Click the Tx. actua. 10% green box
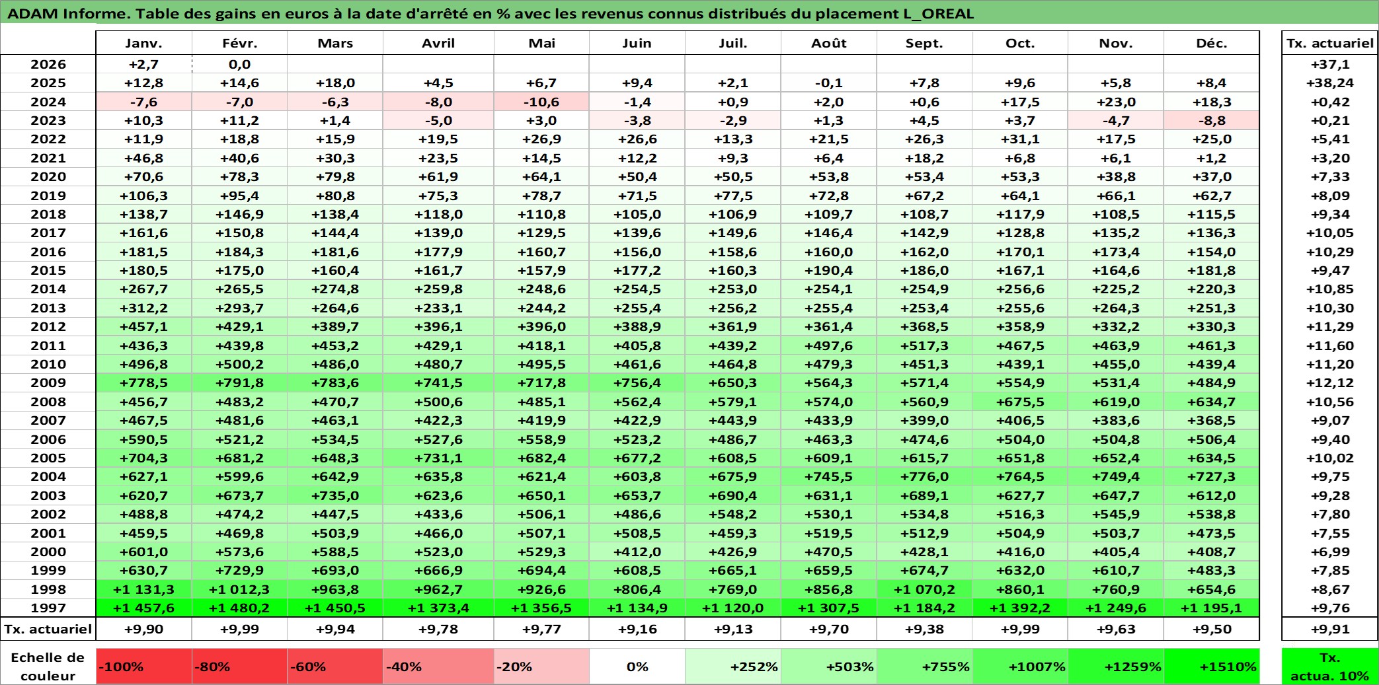 [1329, 667]
